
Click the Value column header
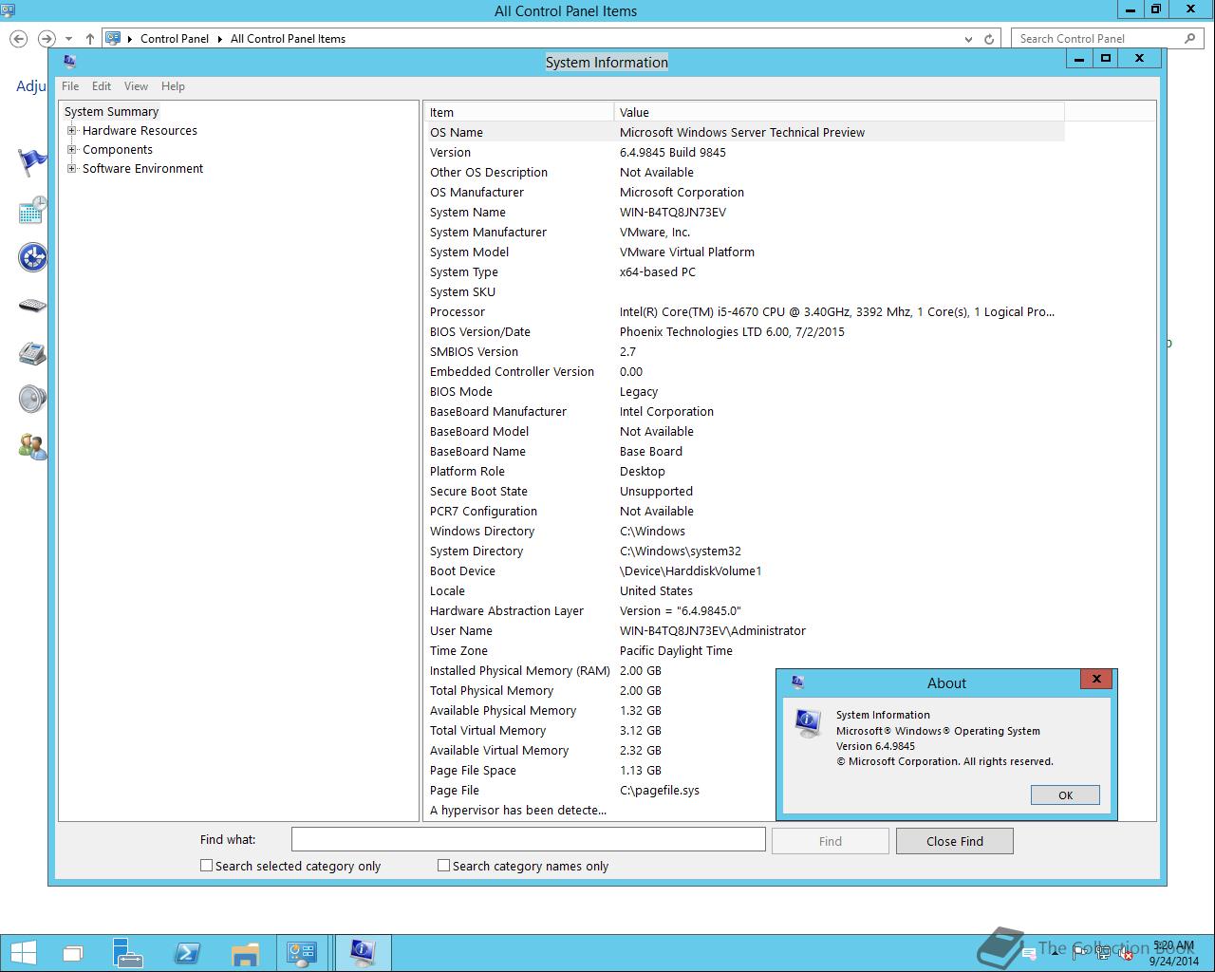click(x=839, y=112)
